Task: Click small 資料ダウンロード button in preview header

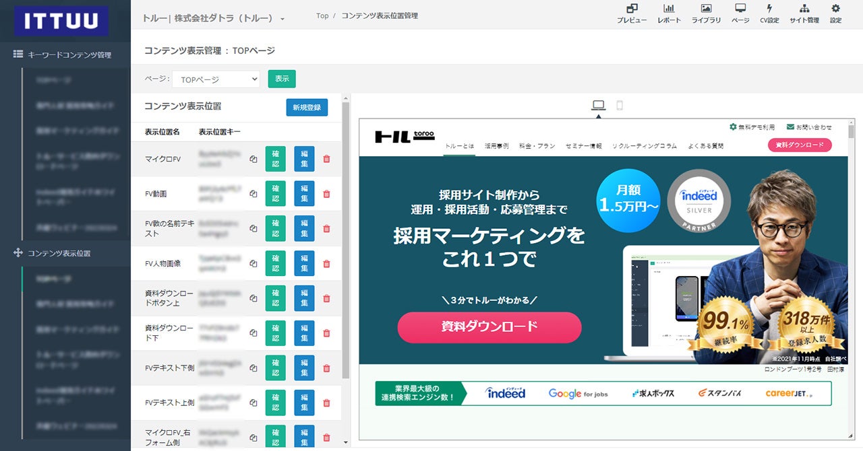Action: [x=800, y=145]
